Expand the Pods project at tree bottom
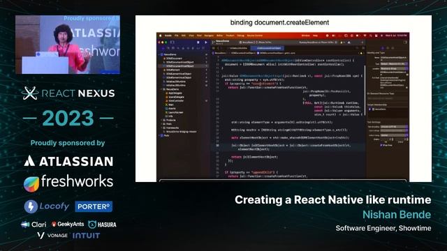The image size is (447, 251). click(x=159, y=135)
